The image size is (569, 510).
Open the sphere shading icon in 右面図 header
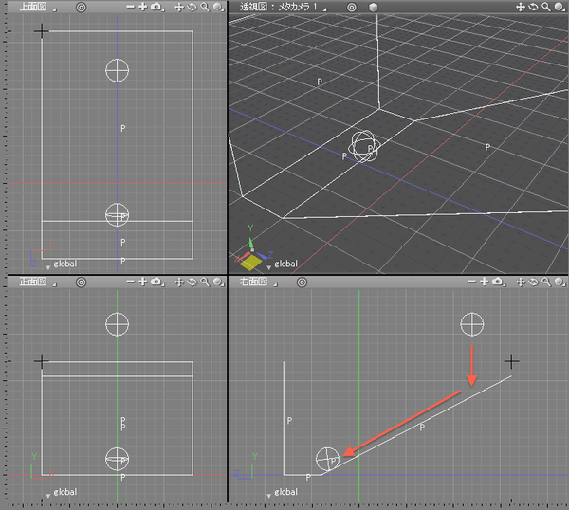pyautogui.click(x=560, y=282)
